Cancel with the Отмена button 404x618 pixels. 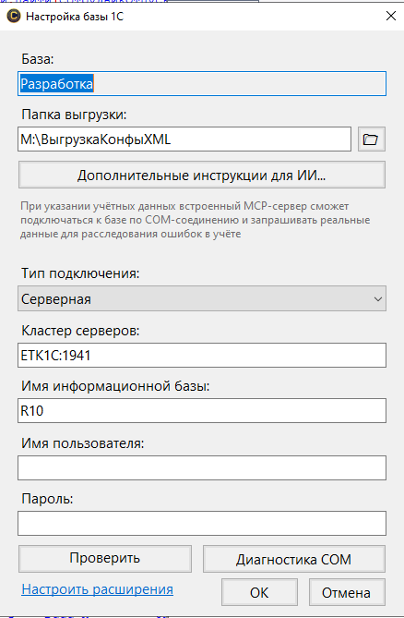347,592
